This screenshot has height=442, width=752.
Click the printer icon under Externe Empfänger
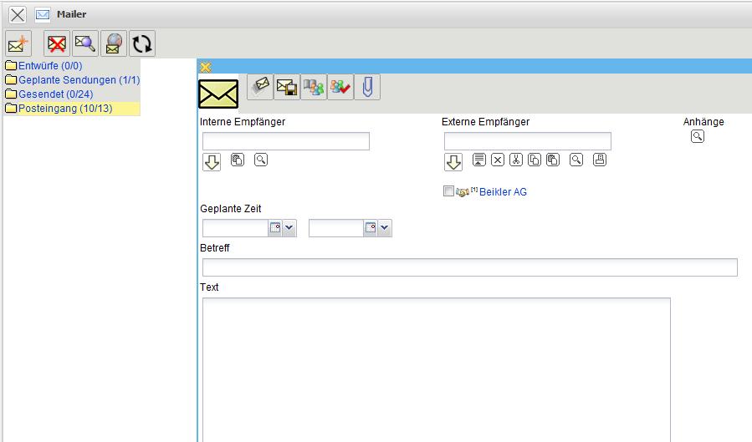point(599,160)
